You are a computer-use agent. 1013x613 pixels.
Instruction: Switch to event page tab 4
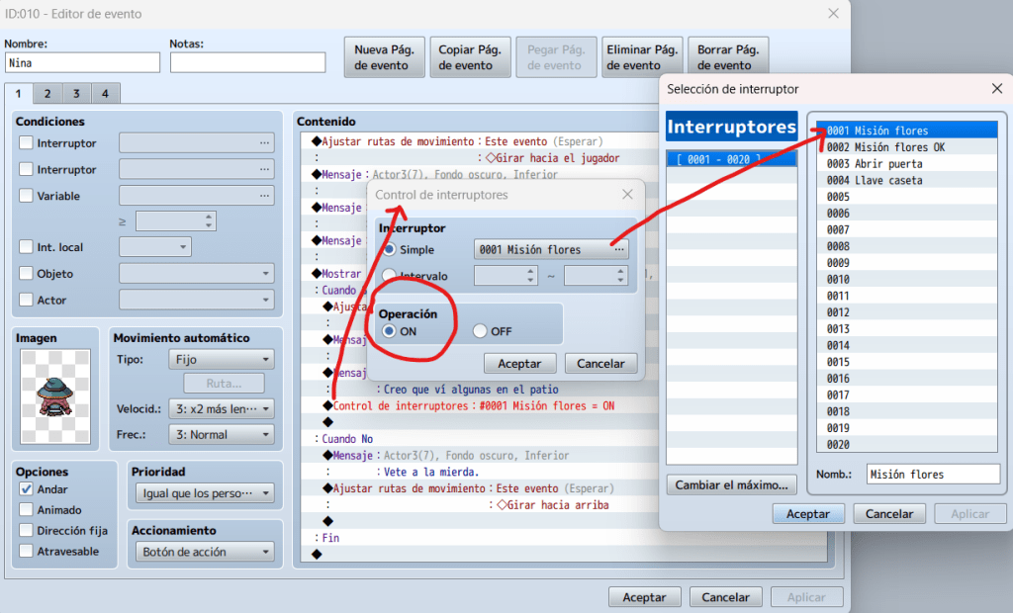105,94
